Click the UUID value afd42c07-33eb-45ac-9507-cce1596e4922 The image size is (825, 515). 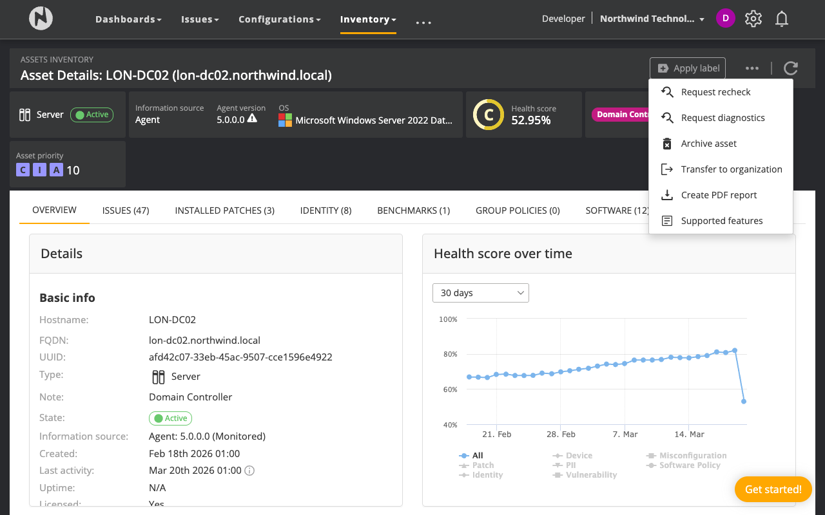(240, 357)
